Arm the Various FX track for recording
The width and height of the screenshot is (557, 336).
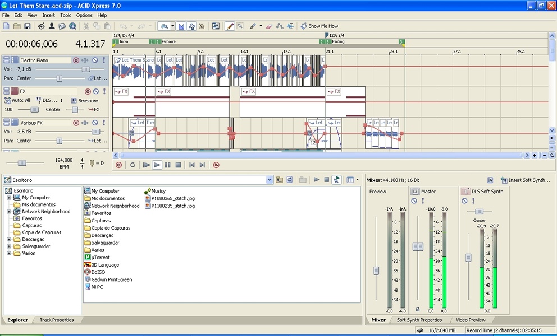[76, 123]
